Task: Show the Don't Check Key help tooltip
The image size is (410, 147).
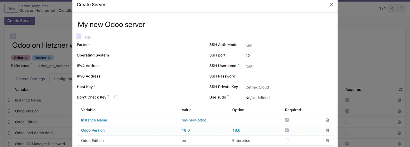Action: coord(108,96)
